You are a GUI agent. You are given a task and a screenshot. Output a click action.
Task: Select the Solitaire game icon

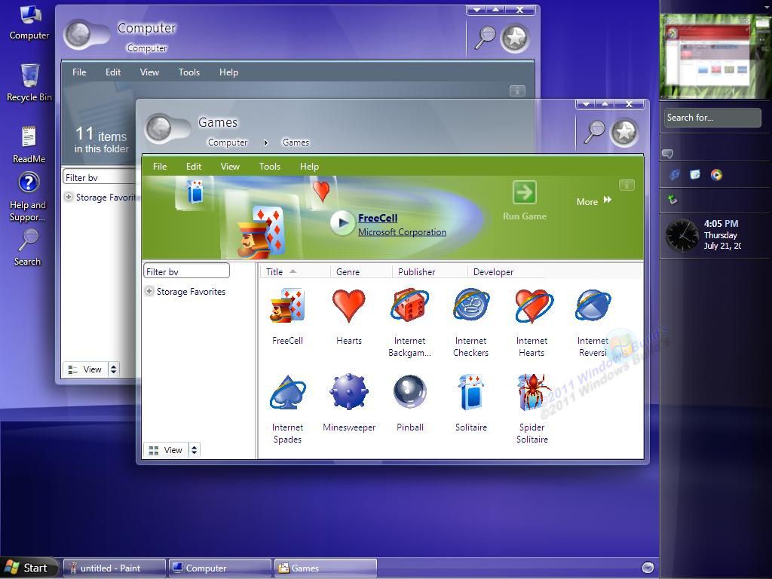click(x=470, y=392)
